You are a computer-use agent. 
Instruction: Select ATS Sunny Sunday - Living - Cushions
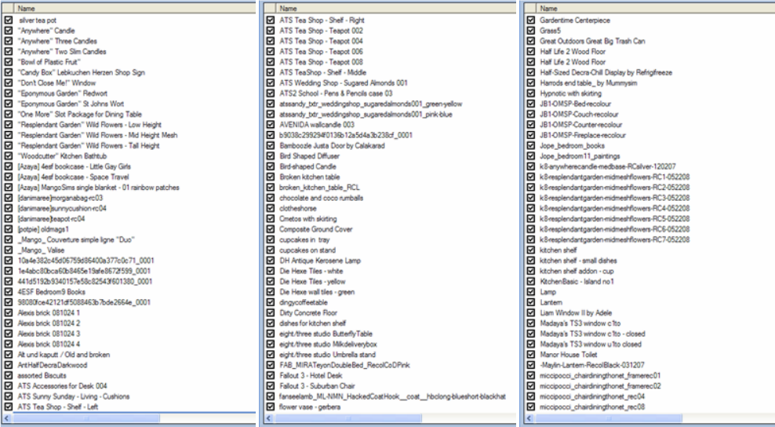click(74, 396)
